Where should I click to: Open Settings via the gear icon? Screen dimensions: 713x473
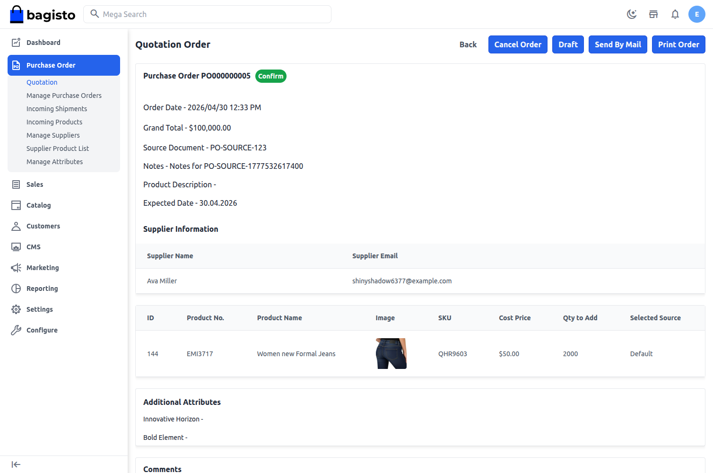click(16, 309)
